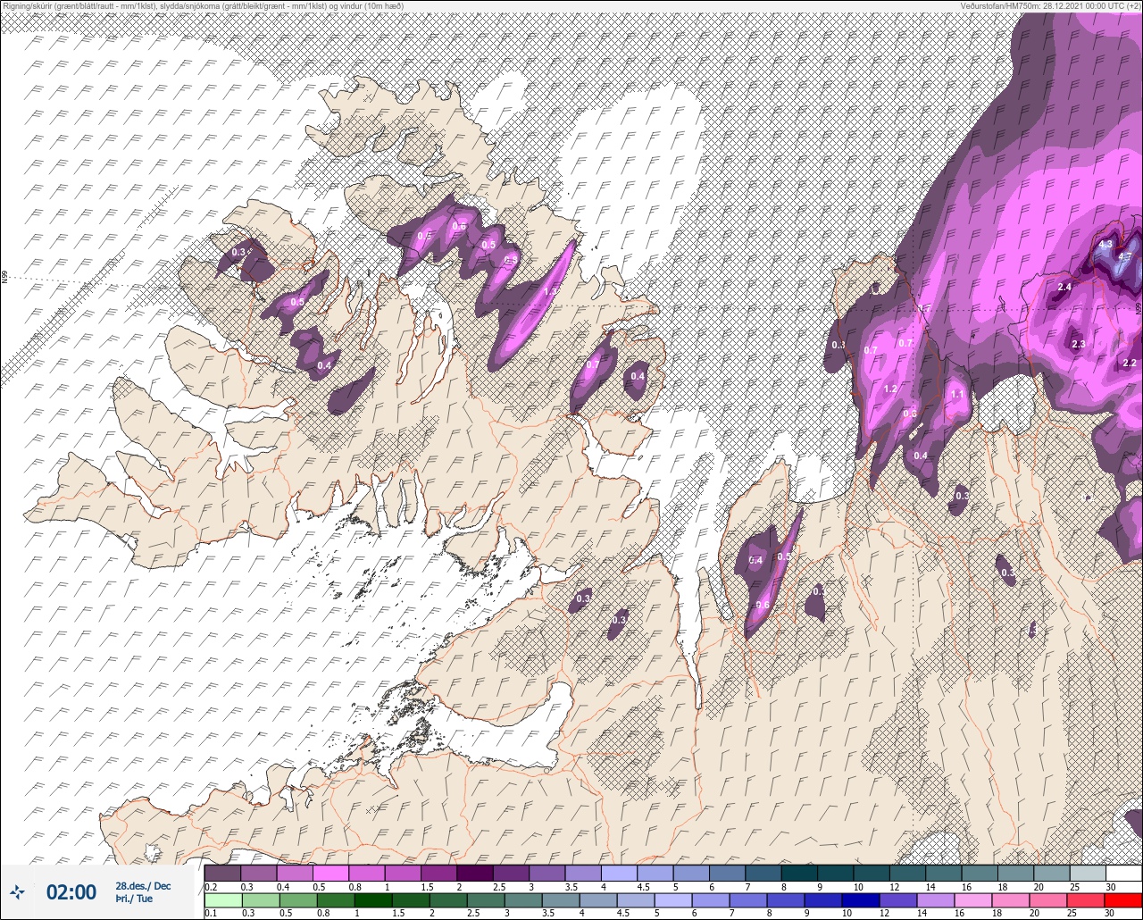The height and width of the screenshot is (920, 1143).
Task: Click the 2.4 precipitation value on the map
Action: [1064, 287]
